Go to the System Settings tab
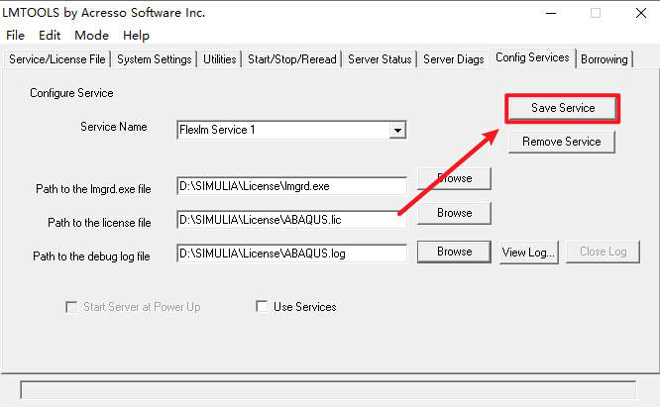The image size is (660, 407). coord(155,59)
